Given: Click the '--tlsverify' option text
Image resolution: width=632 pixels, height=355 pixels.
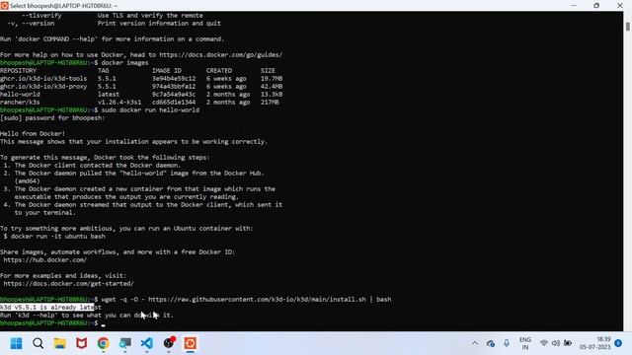Looking at the screenshot, I should click(41, 16).
